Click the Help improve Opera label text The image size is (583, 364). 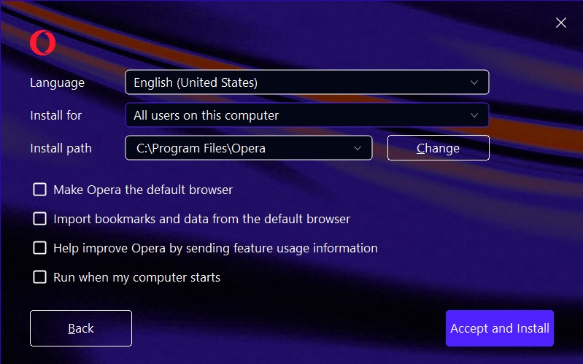click(216, 248)
